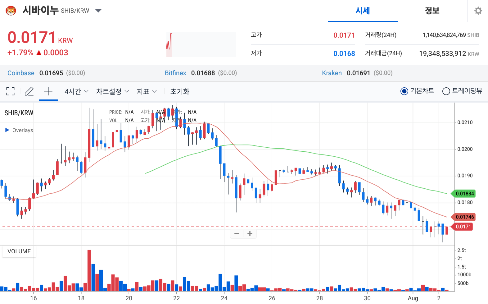Open the settings gear icon
Viewport: 488px width, 304px height.
coord(478,11)
